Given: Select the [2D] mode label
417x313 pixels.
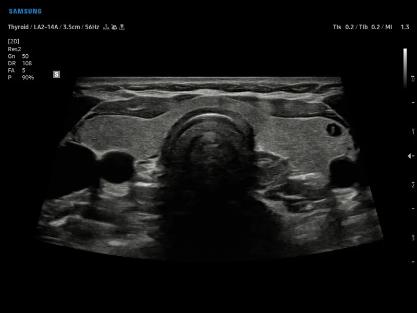Looking at the screenshot, I should click(x=14, y=41).
